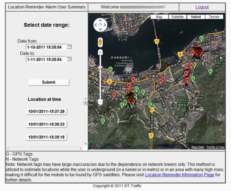The image size is (231, 191).
Task: Select location time 10/01/2011-15:38:23
Action: click(x=46, y=124)
